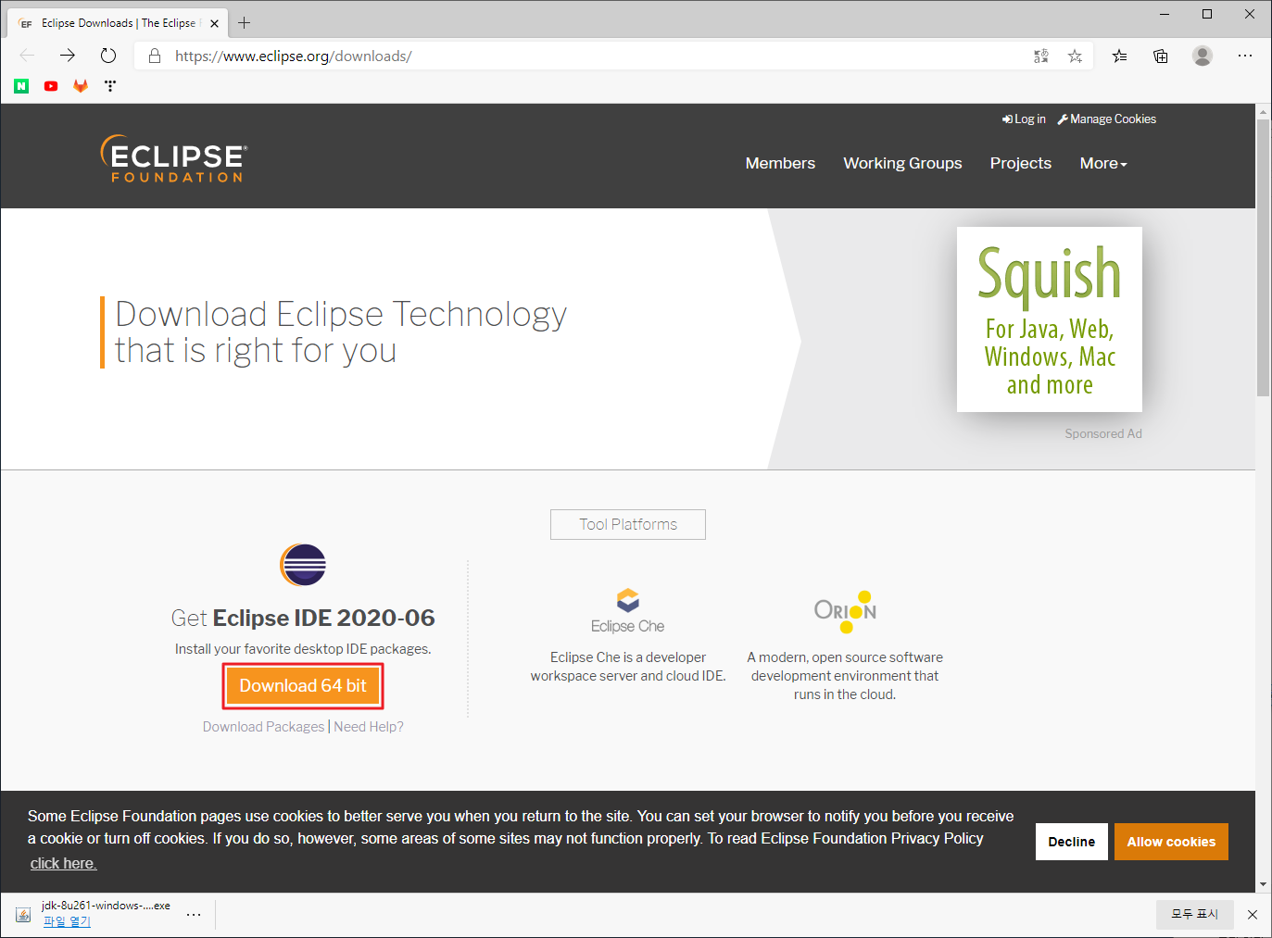
Task: Click the Allow cookies button
Action: (x=1171, y=842)
